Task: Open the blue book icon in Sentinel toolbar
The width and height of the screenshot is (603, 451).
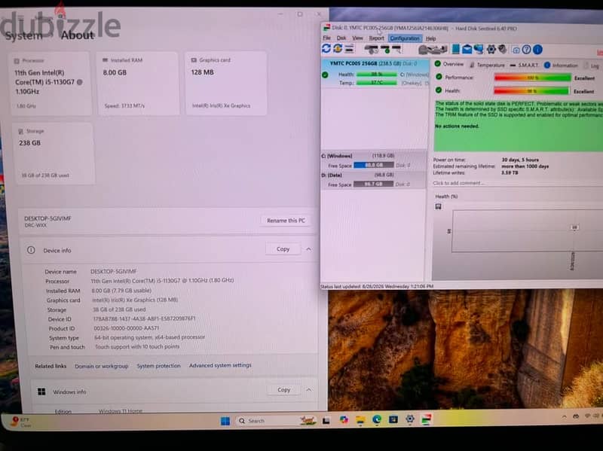Action: coord(456,49)
